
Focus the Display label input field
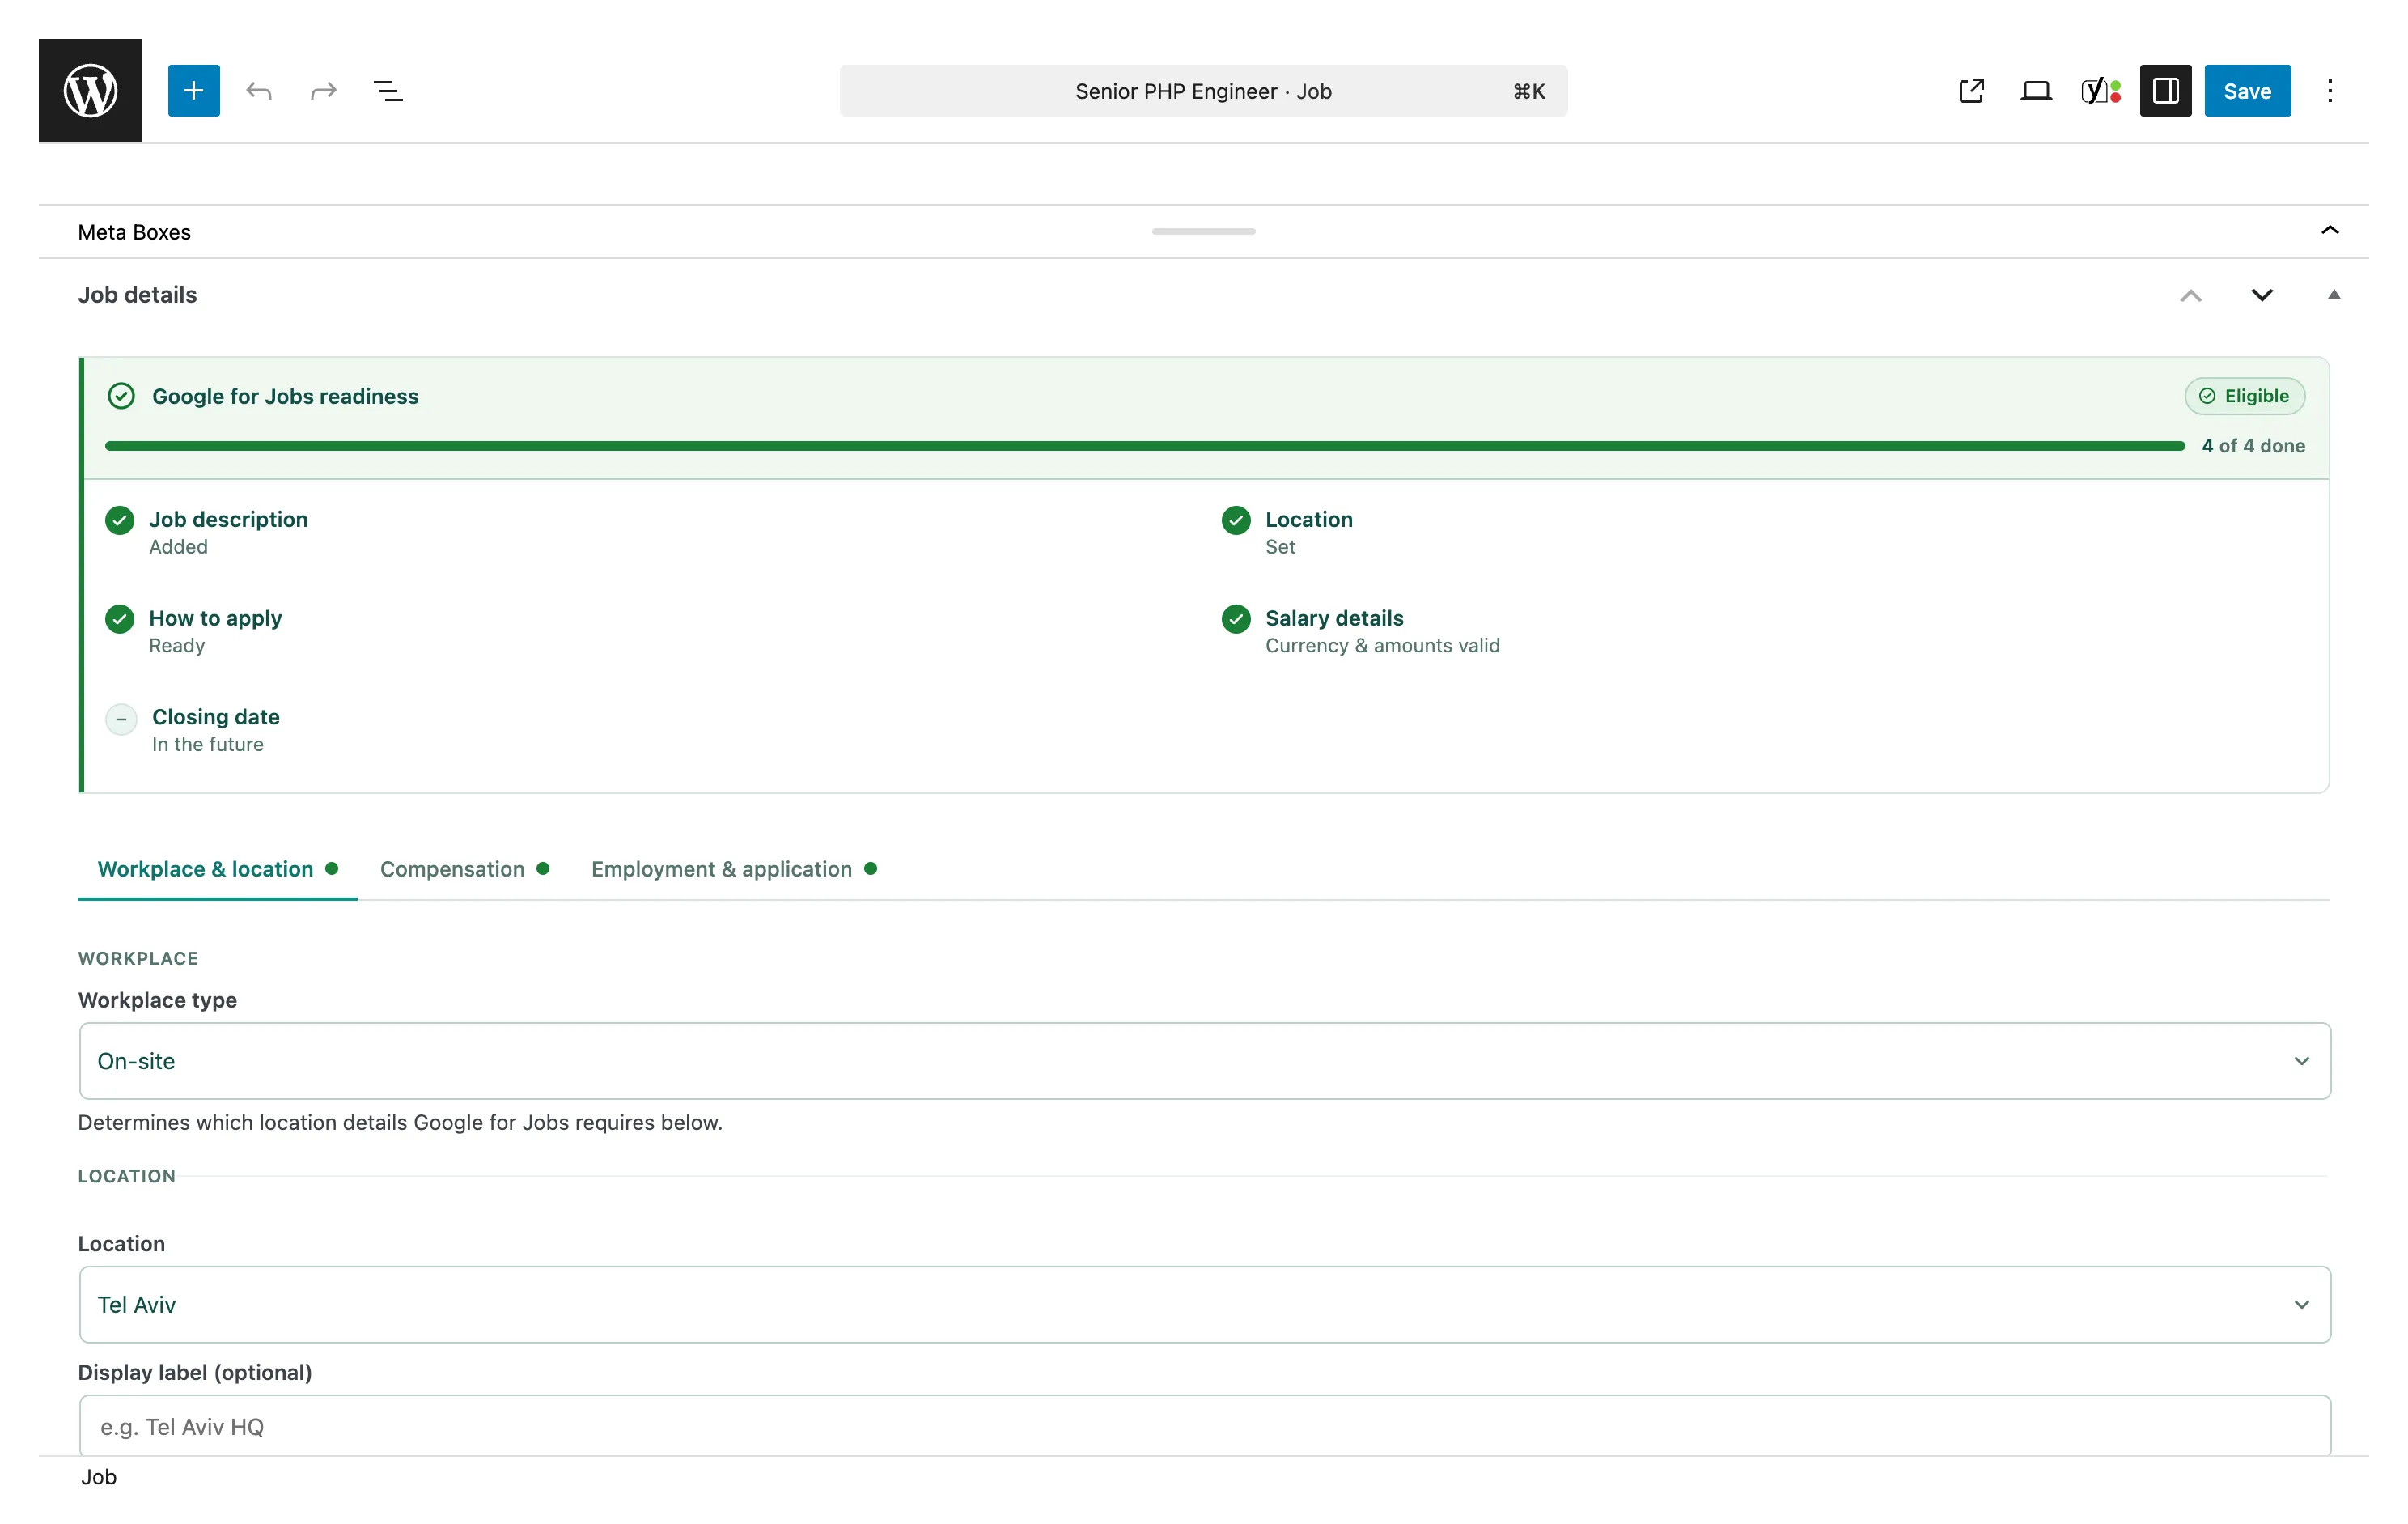pos(1204,1426)
